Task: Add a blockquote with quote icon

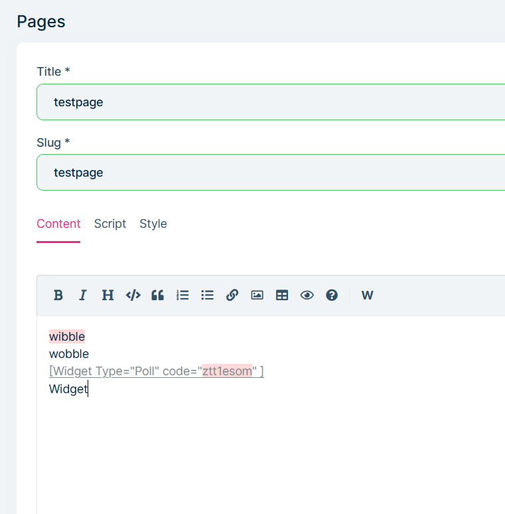Action: 157,296
